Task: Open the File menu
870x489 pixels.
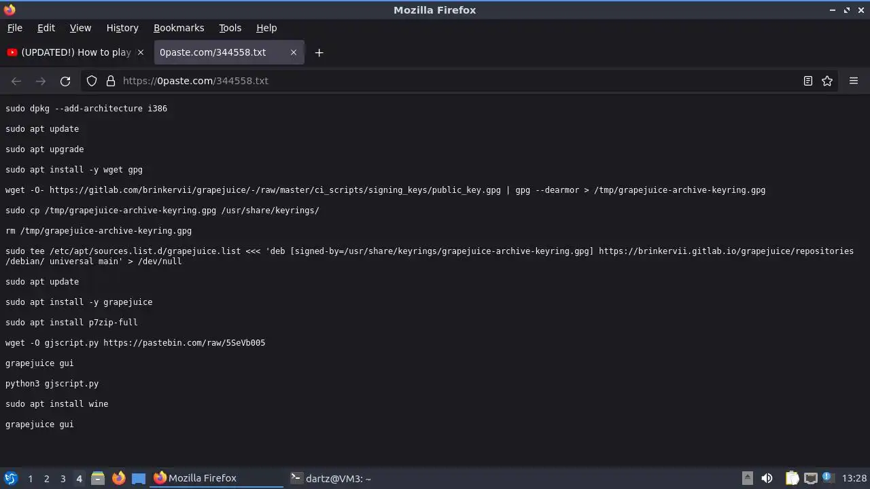Action: (x=15, y=28)
